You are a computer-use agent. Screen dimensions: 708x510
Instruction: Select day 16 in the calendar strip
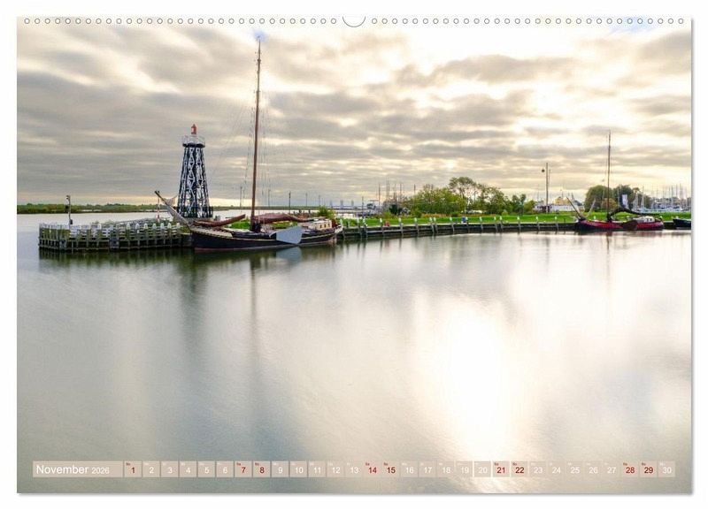[x=409, y=469]
